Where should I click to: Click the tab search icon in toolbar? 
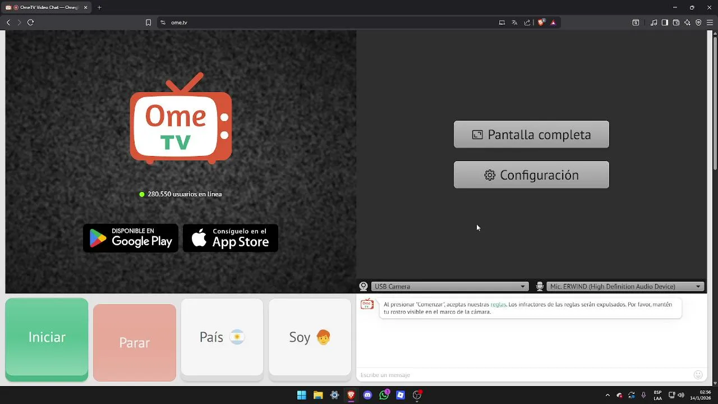(636, 22)
